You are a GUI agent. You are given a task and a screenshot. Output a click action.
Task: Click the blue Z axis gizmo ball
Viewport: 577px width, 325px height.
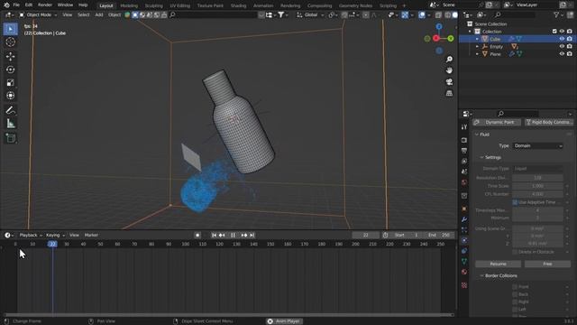(439, 26)
